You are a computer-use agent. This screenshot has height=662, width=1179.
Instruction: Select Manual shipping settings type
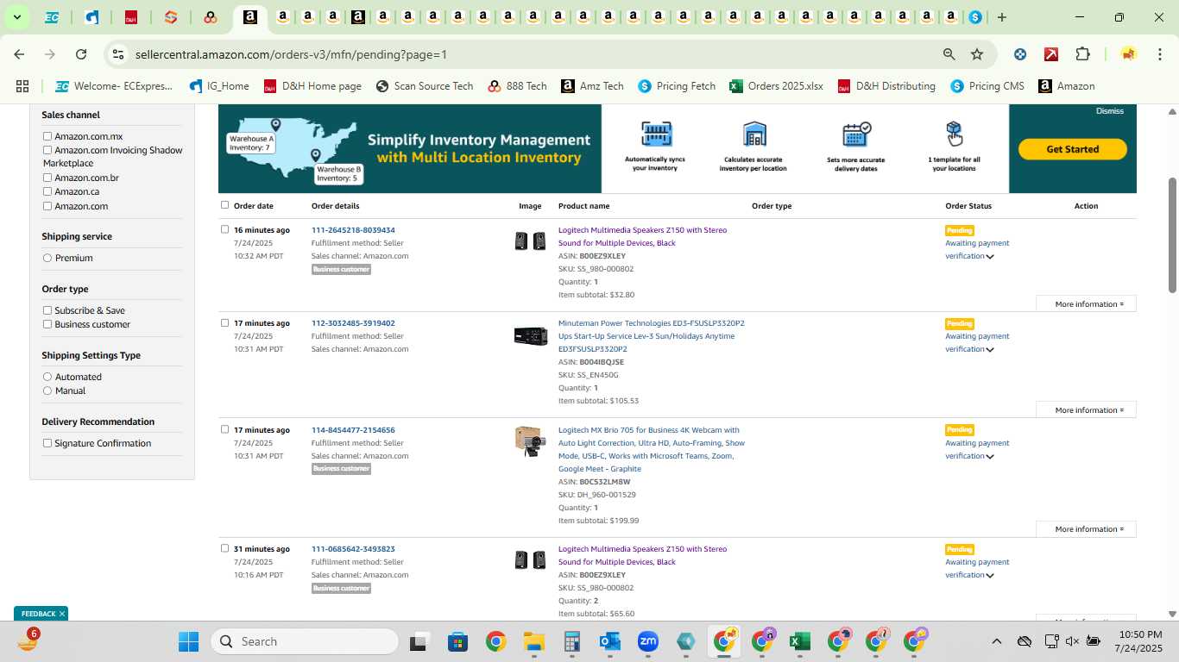tap(47, 390)
